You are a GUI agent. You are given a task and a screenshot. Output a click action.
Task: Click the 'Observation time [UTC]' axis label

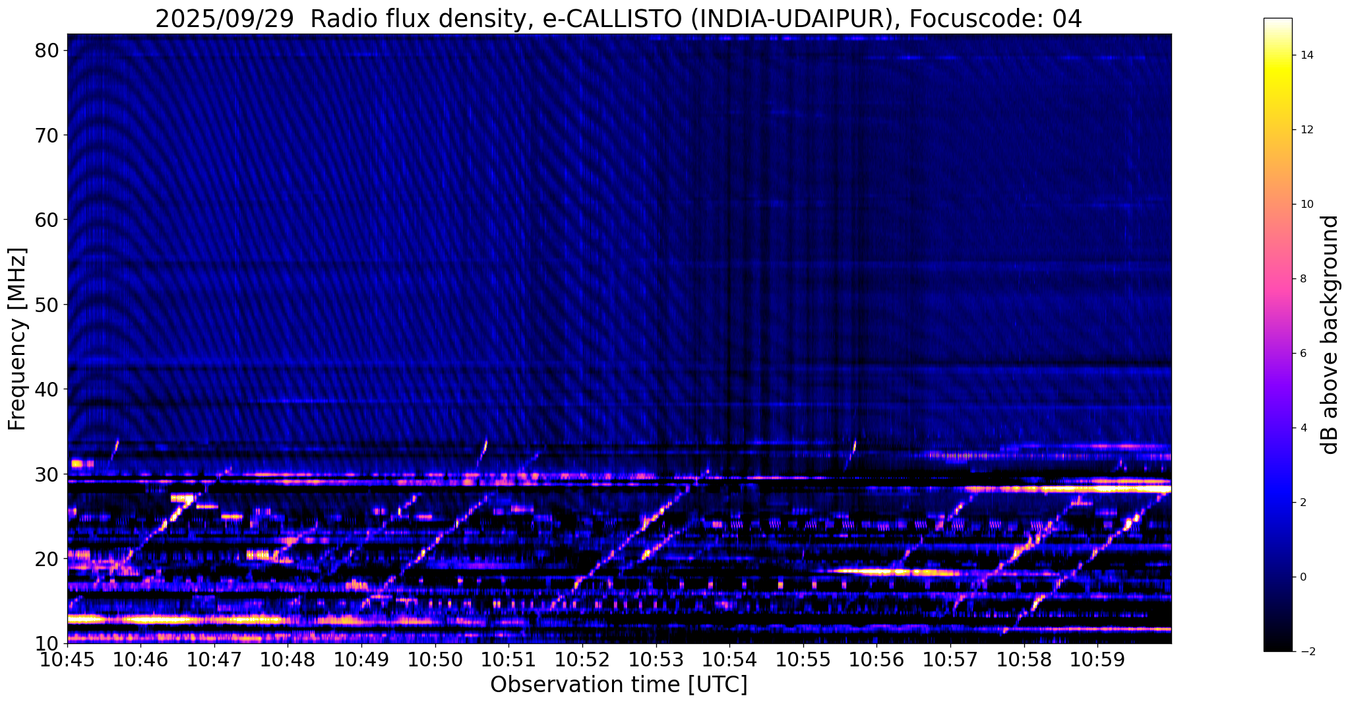point(619,684)
